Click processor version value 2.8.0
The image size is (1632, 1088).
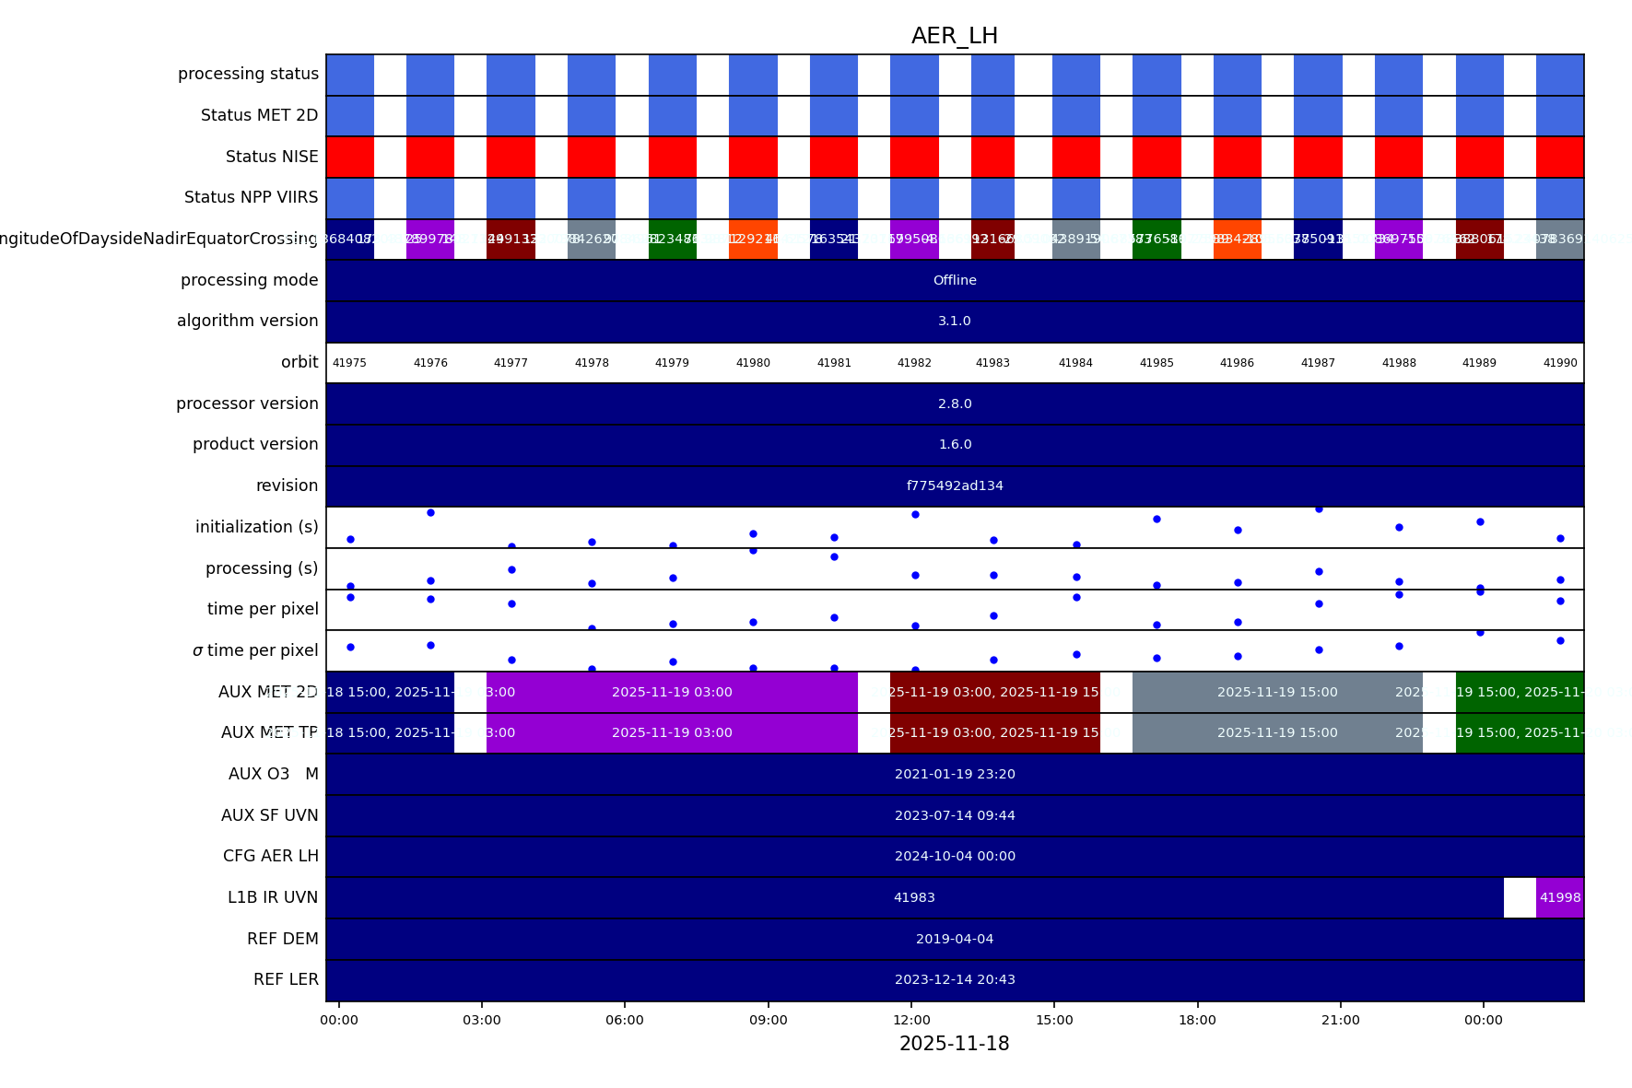tap(954, 404)
